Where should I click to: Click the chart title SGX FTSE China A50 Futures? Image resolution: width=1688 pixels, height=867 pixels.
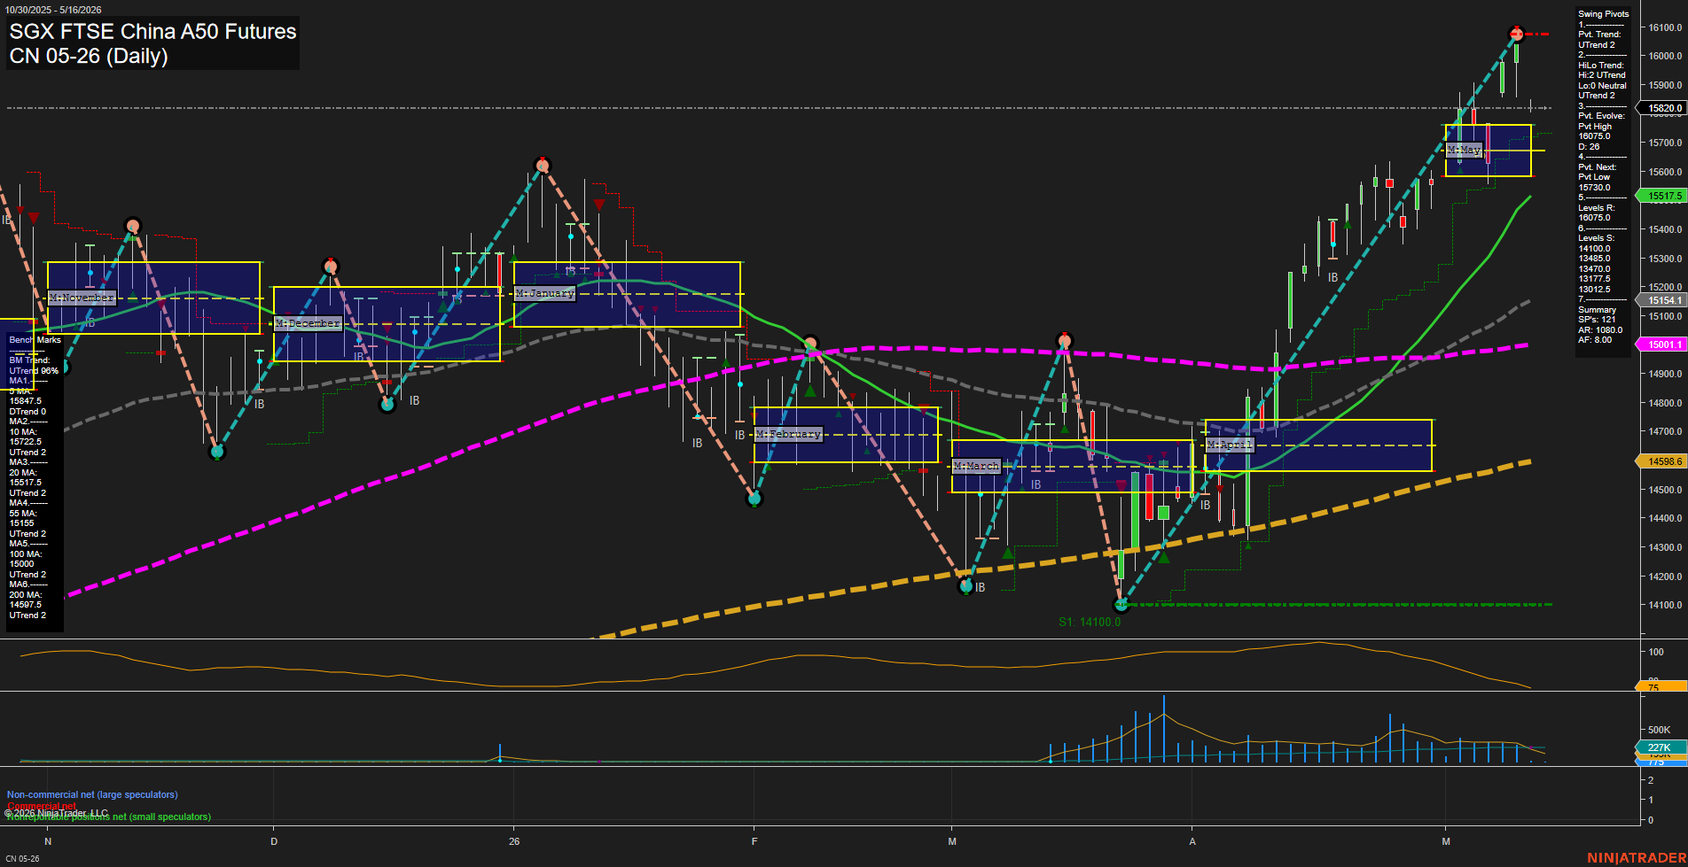click(x=152, y=31)
